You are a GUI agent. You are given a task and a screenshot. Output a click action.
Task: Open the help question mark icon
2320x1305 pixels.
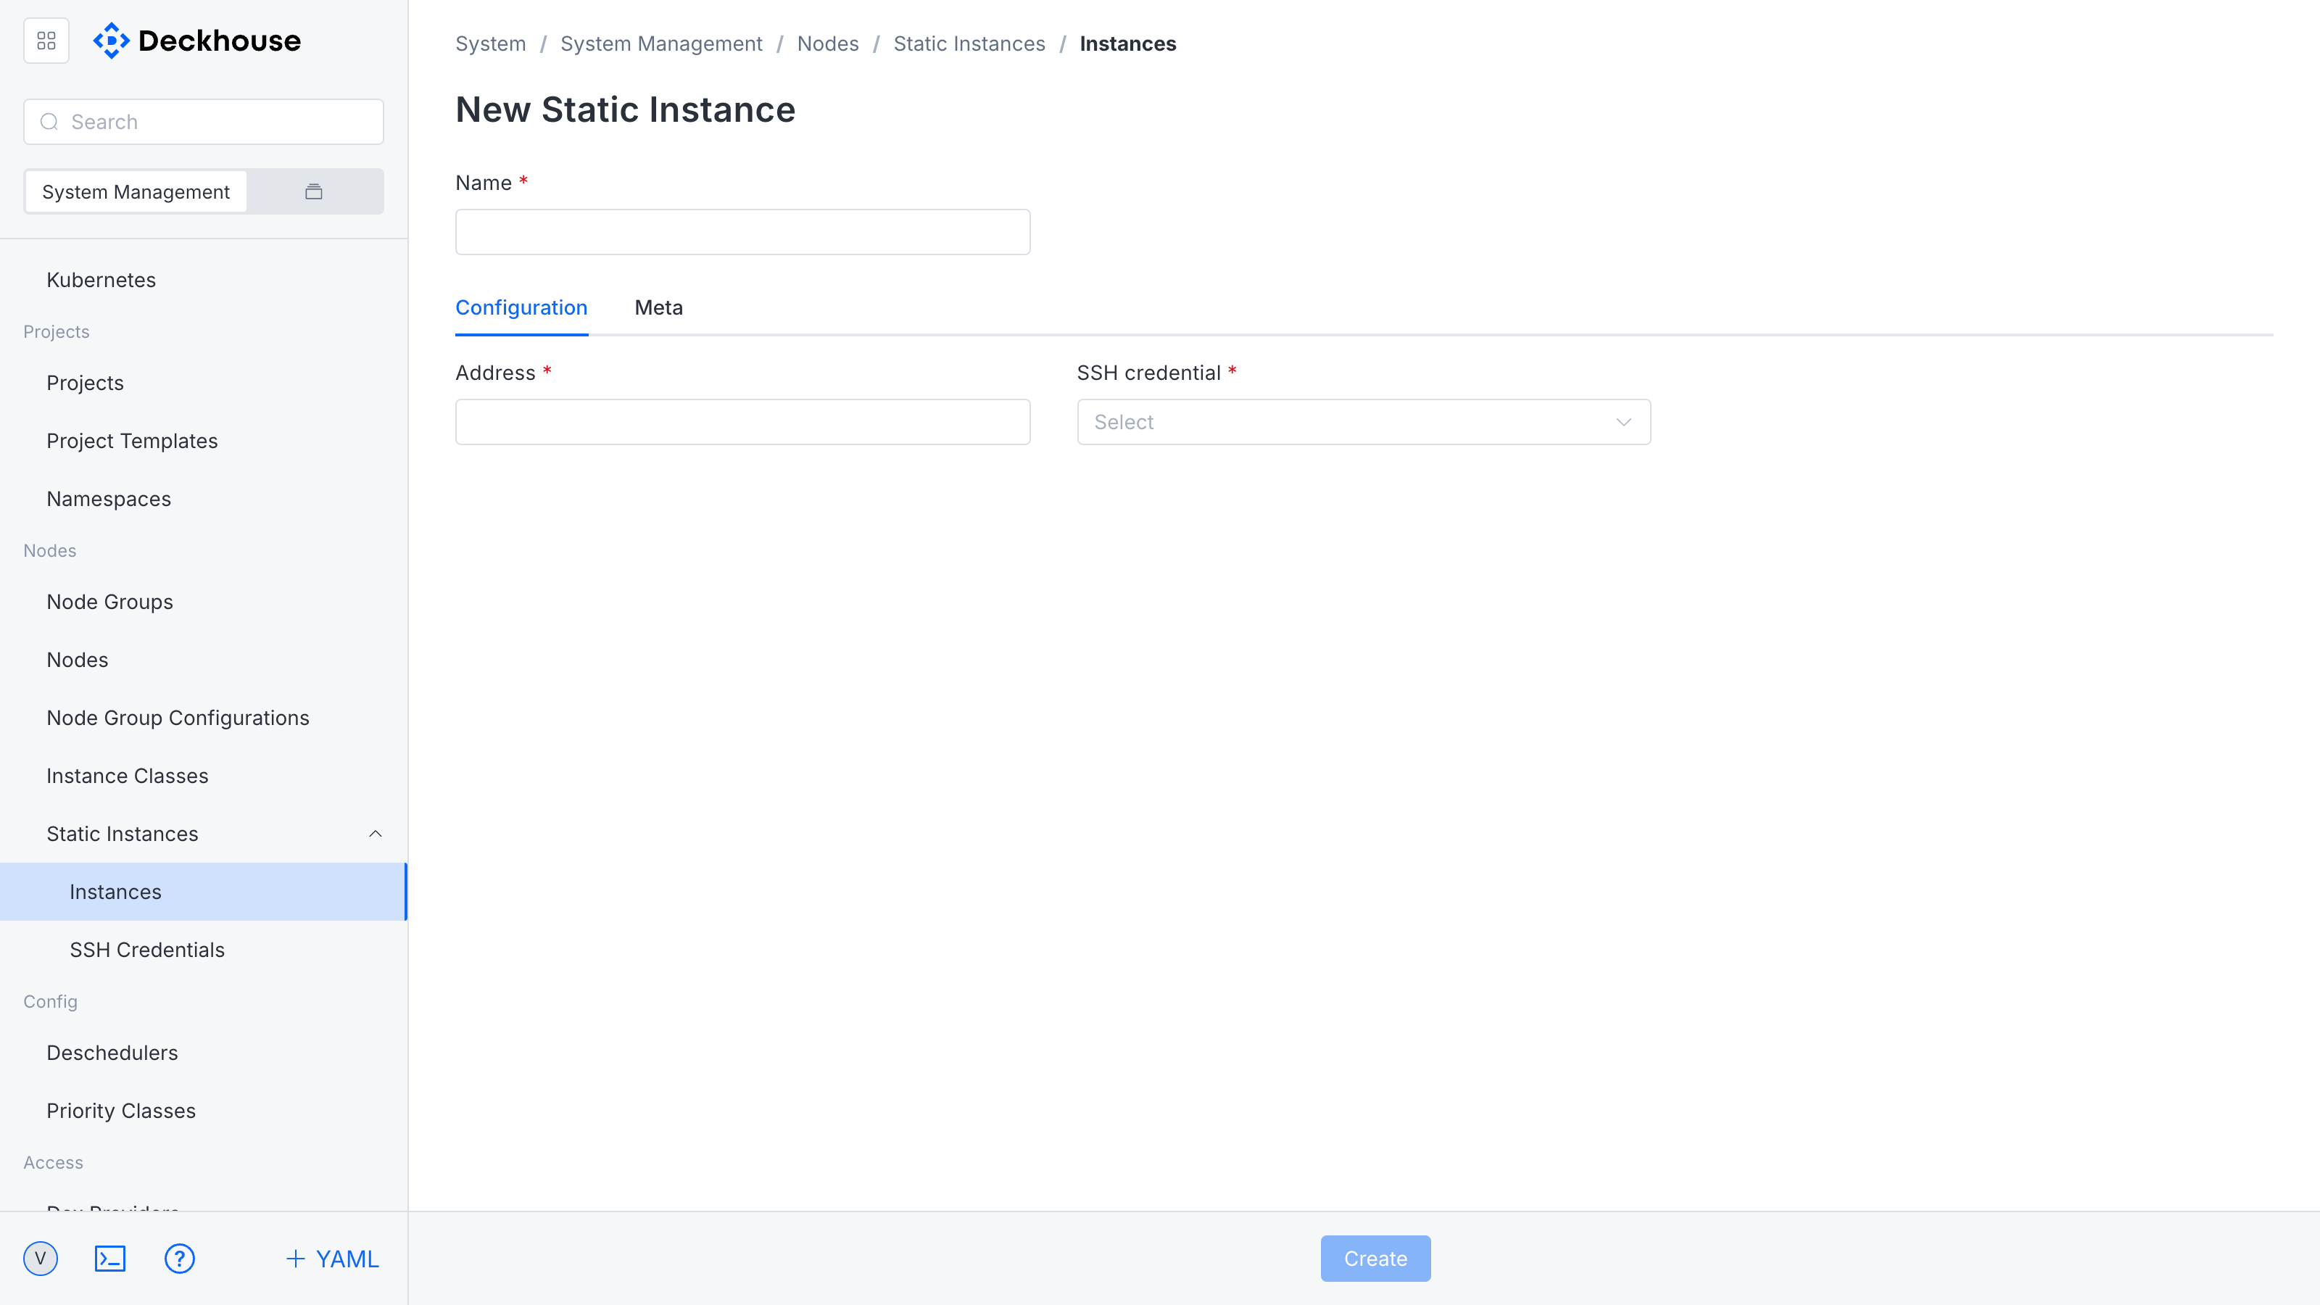[x=180, y=1258]
